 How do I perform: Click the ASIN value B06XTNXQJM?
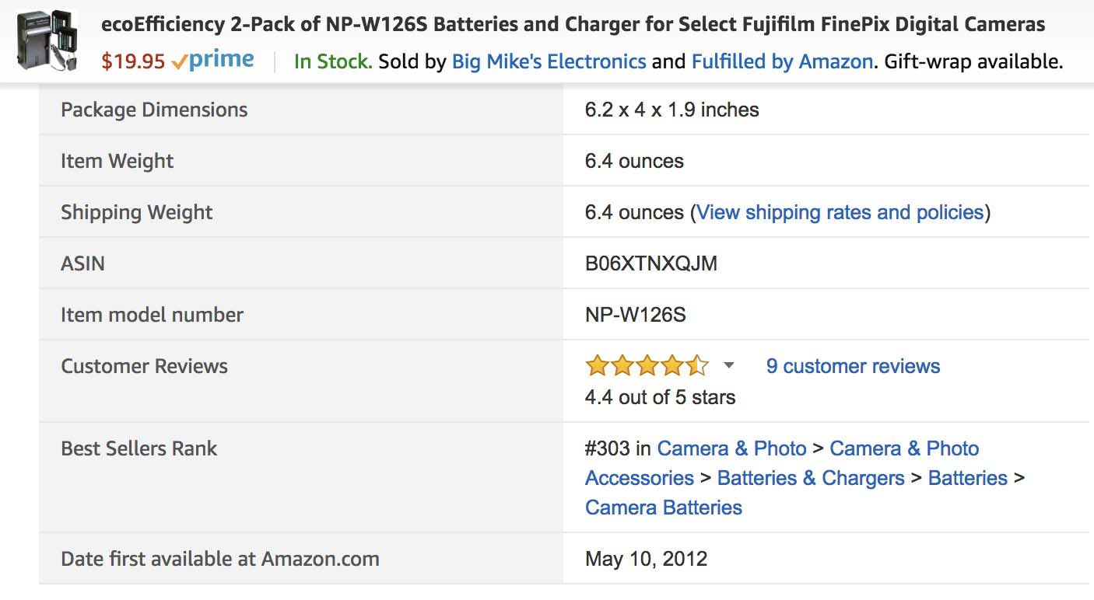[651, 263]
